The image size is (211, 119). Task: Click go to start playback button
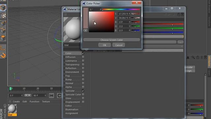tap(51, 96)
